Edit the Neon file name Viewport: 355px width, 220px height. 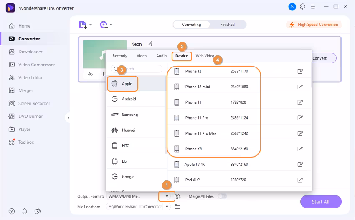coord(149,44)
